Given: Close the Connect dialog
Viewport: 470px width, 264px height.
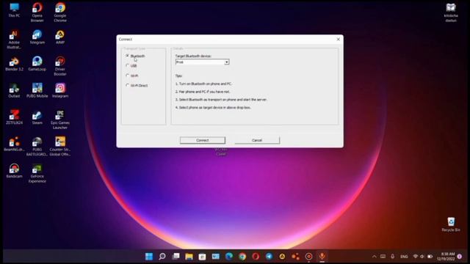Looking at the screenshot, I should (338, 39).
